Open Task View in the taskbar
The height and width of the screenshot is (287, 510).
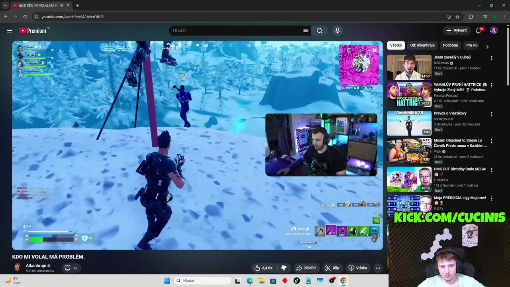point(237,281)
